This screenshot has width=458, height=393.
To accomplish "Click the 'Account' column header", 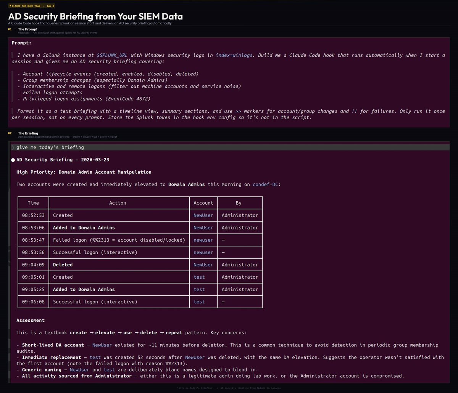I will coord(203,203).
